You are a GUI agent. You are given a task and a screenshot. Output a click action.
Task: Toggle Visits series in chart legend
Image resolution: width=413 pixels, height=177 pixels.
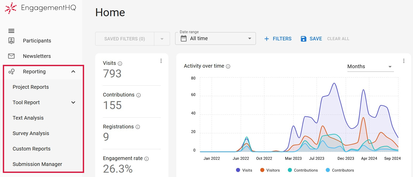(244, 170)
